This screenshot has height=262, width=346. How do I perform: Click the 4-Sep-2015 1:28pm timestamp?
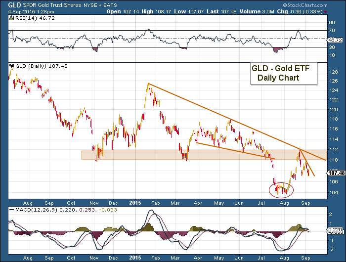pyautogui.click(x=31, y=12)
